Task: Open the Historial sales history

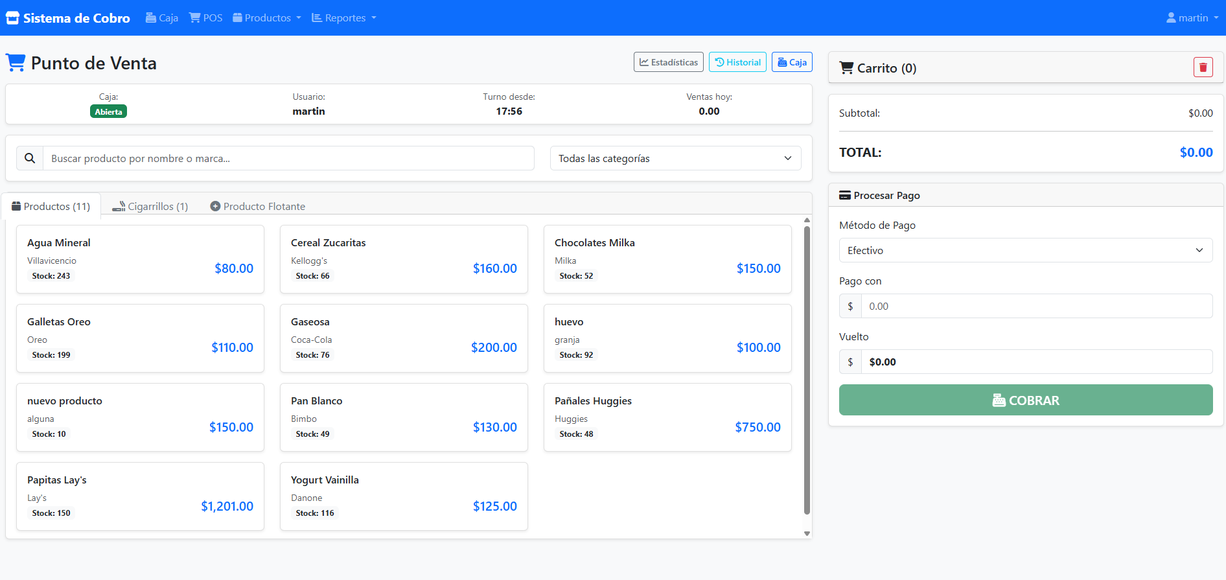Action: coord(737,62)
